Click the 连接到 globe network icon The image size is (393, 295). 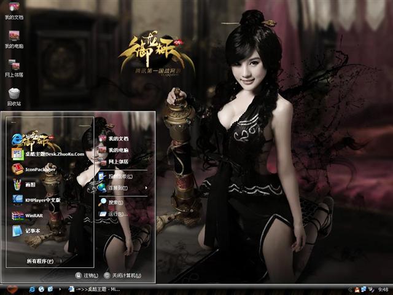(x=102, y=187)
